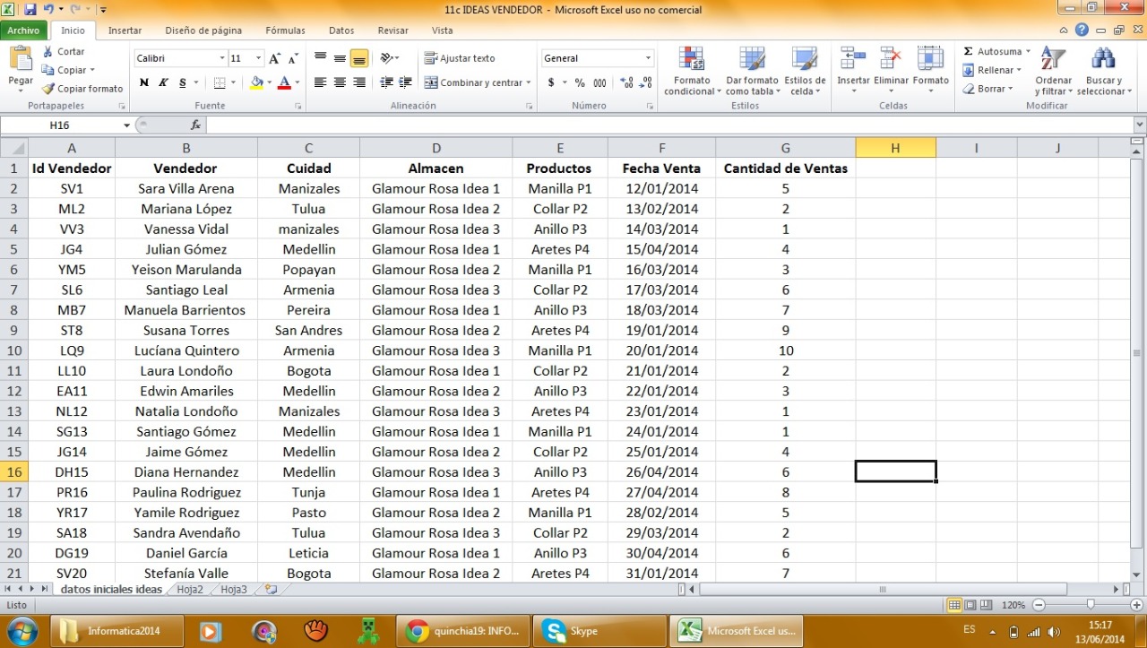
Task: Align text to the middle of cell
Action: pyautogui.click(x=340, y=58)
